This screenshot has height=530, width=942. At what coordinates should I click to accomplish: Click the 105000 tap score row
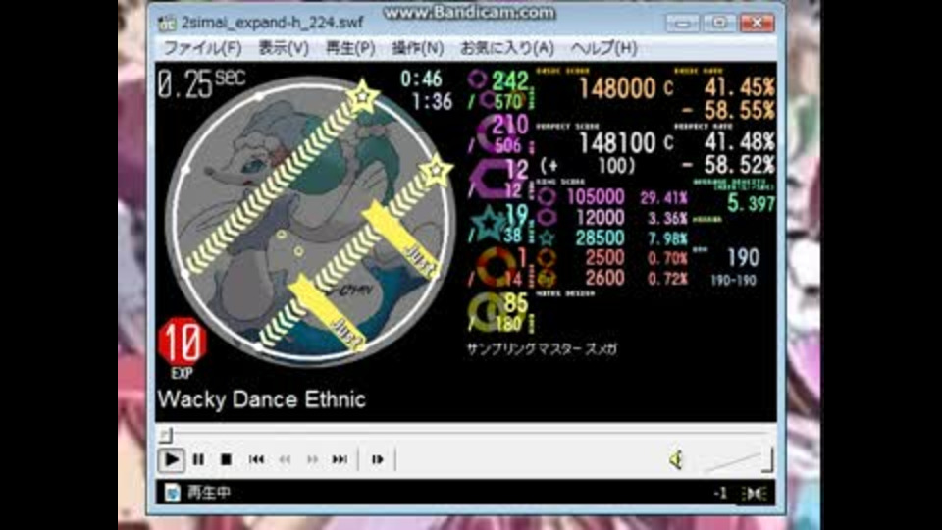point(611,197)
